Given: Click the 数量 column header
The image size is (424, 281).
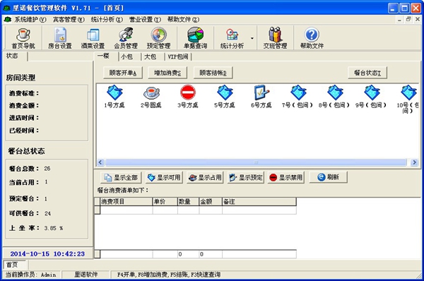Looking at the screenshot, I should point(188,201).
